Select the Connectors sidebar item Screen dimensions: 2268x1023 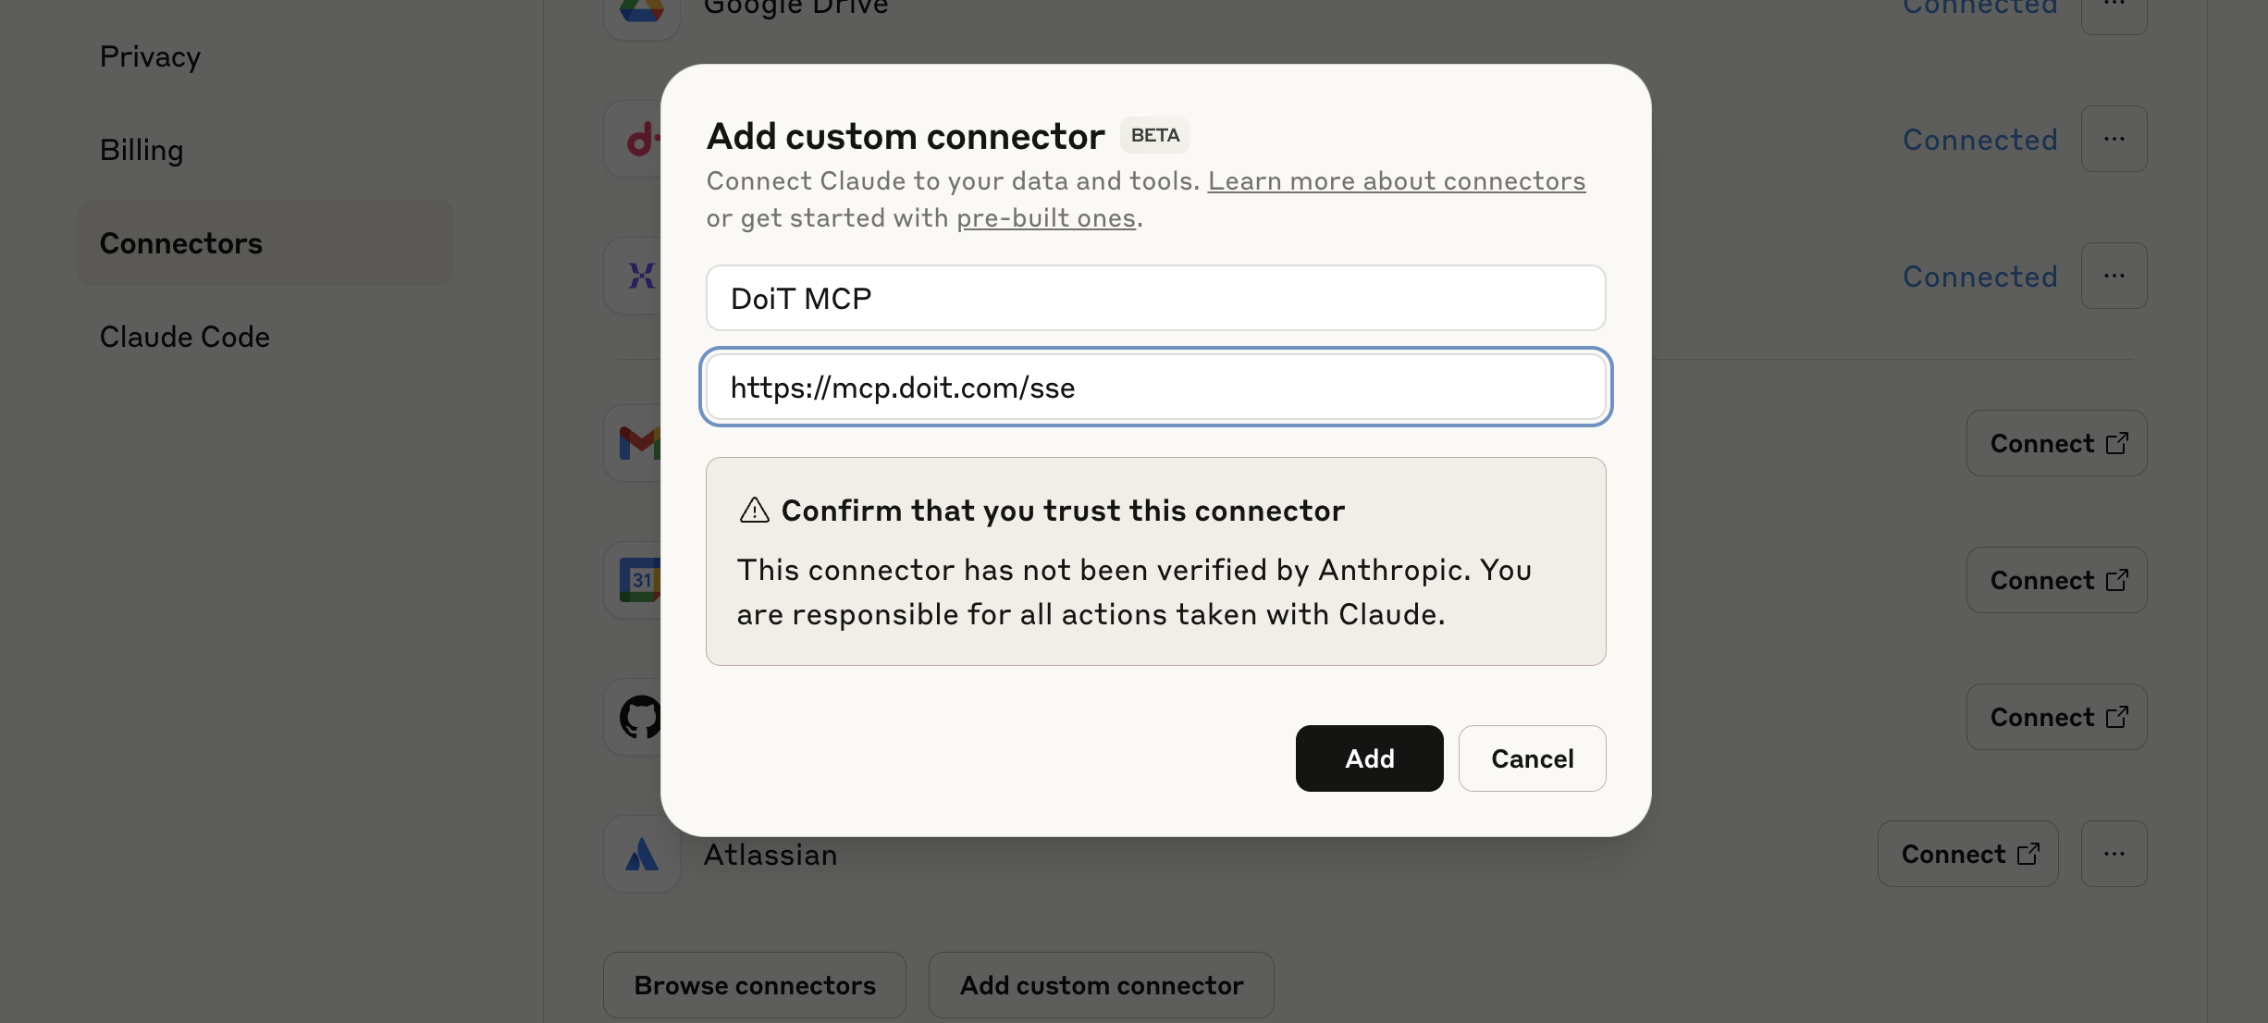coord(180,243)
